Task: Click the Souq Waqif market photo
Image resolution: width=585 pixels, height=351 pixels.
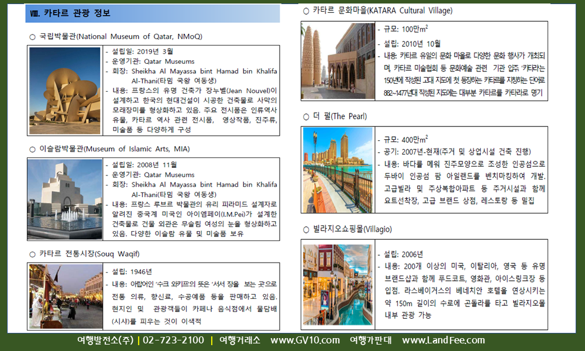Action: 66,297
